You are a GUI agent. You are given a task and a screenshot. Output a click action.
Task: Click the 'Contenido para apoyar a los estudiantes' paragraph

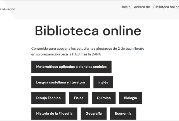(x=88, y=51)
